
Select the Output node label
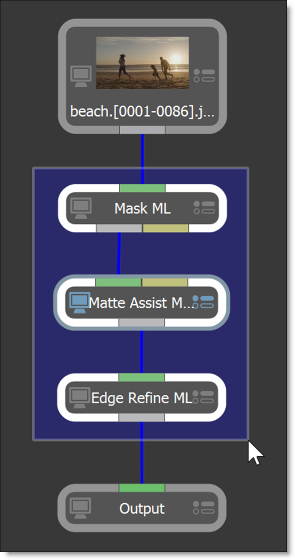142,509
